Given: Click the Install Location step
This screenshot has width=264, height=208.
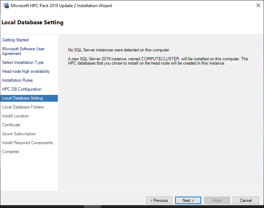Looking at the screenshot, I should tap(15, 116).
